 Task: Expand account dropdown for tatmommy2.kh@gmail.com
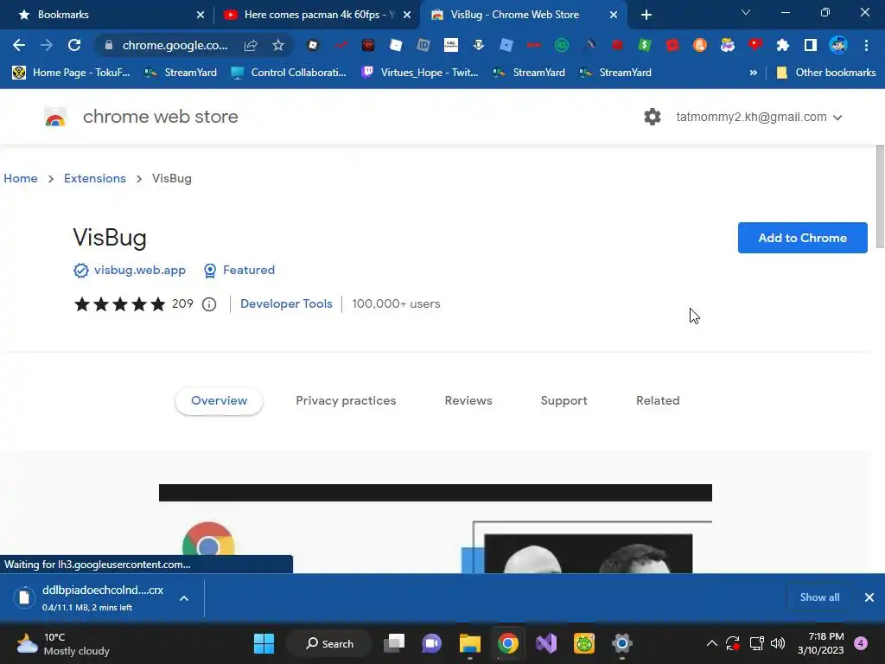click(x=837, y=118)
